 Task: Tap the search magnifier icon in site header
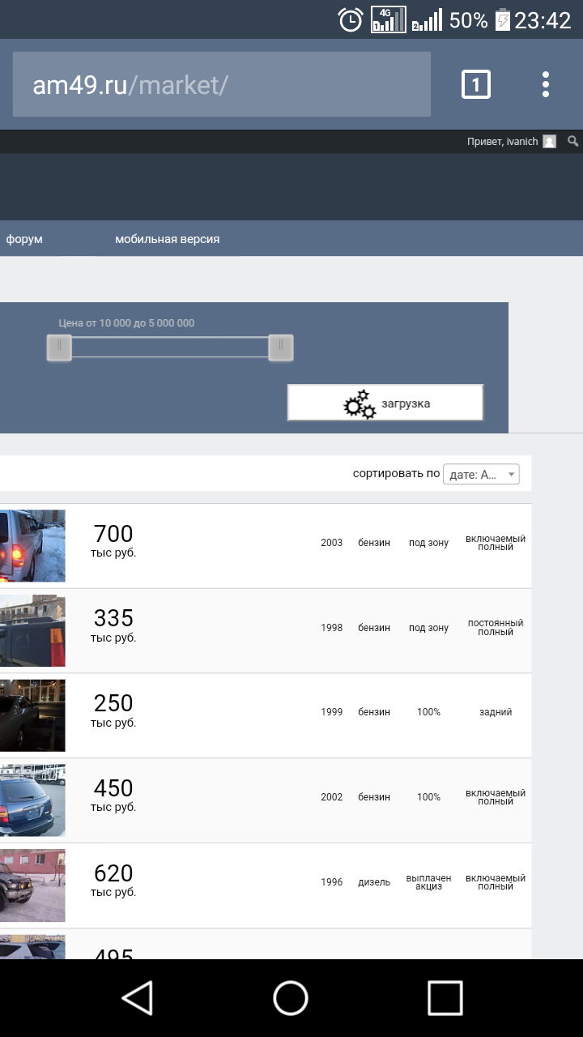(573, 141)
